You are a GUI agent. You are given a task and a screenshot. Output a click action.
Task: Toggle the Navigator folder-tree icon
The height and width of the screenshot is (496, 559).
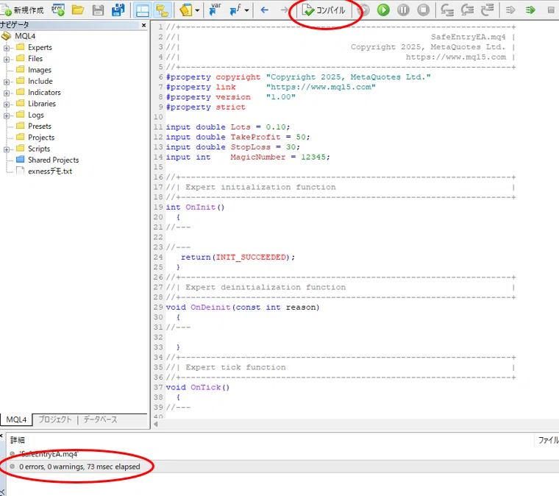(x=163, y=10)
